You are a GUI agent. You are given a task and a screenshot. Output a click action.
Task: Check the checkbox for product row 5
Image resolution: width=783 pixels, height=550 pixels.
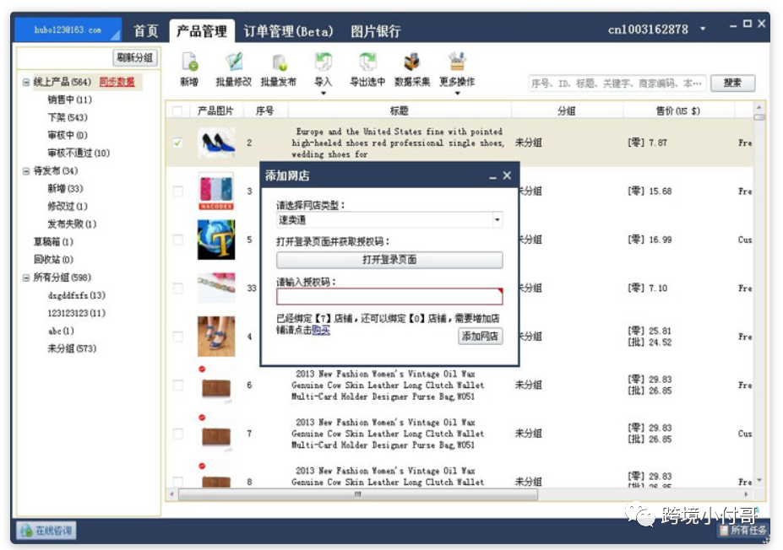(177, 240)
